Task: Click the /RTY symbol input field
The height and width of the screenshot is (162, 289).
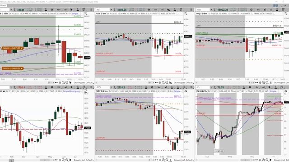Action: tap(103, 87)
